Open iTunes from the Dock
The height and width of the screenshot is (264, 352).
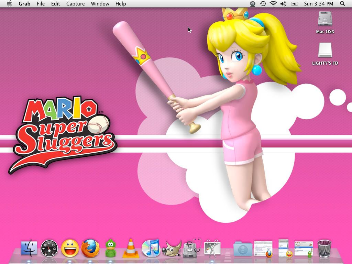click(151, 248)
